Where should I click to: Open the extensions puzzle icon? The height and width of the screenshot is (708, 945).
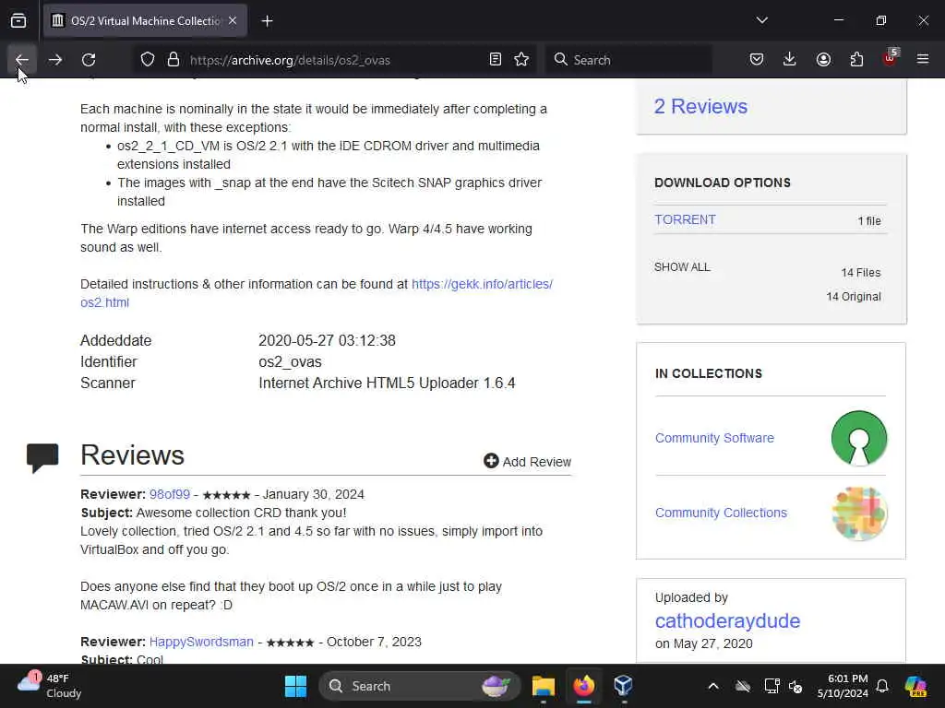[x=856, y=60]
